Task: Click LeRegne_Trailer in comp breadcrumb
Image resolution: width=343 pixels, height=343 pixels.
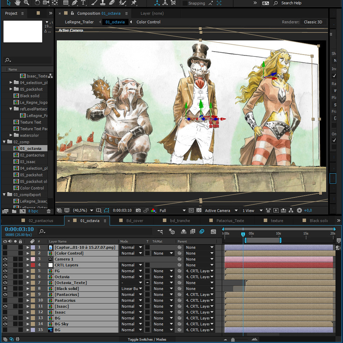Action: pos(79,22)
